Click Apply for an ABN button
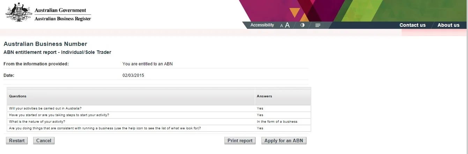The width and height of the screenshot is (468, 154). pos(284,141)
